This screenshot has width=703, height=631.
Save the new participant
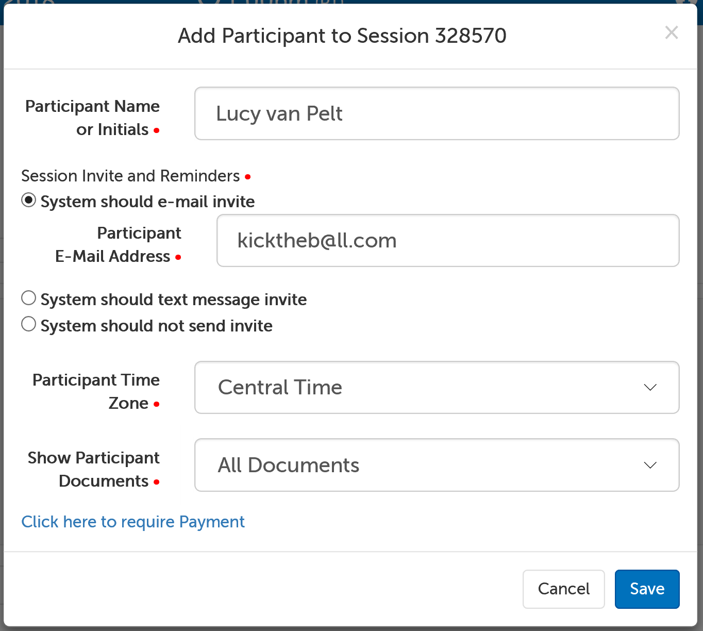coord(647,589)
